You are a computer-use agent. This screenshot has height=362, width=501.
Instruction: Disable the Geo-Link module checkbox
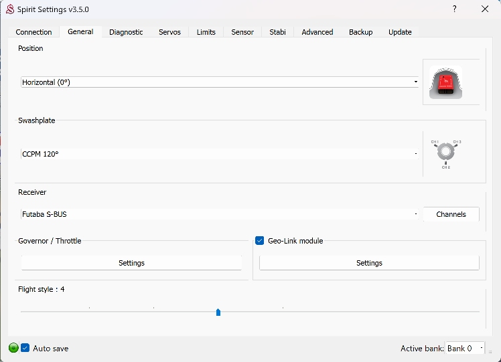pyautogui.click(x=260, y=241)
